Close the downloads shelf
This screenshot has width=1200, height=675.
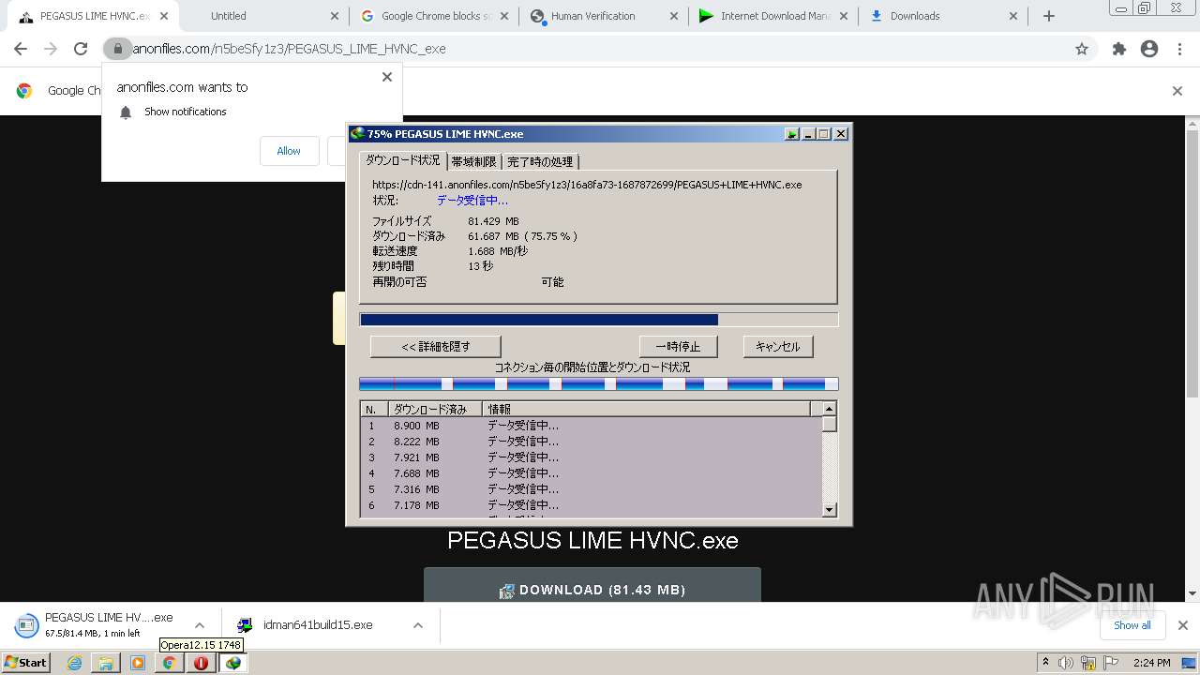click(x=1183, y=625)
